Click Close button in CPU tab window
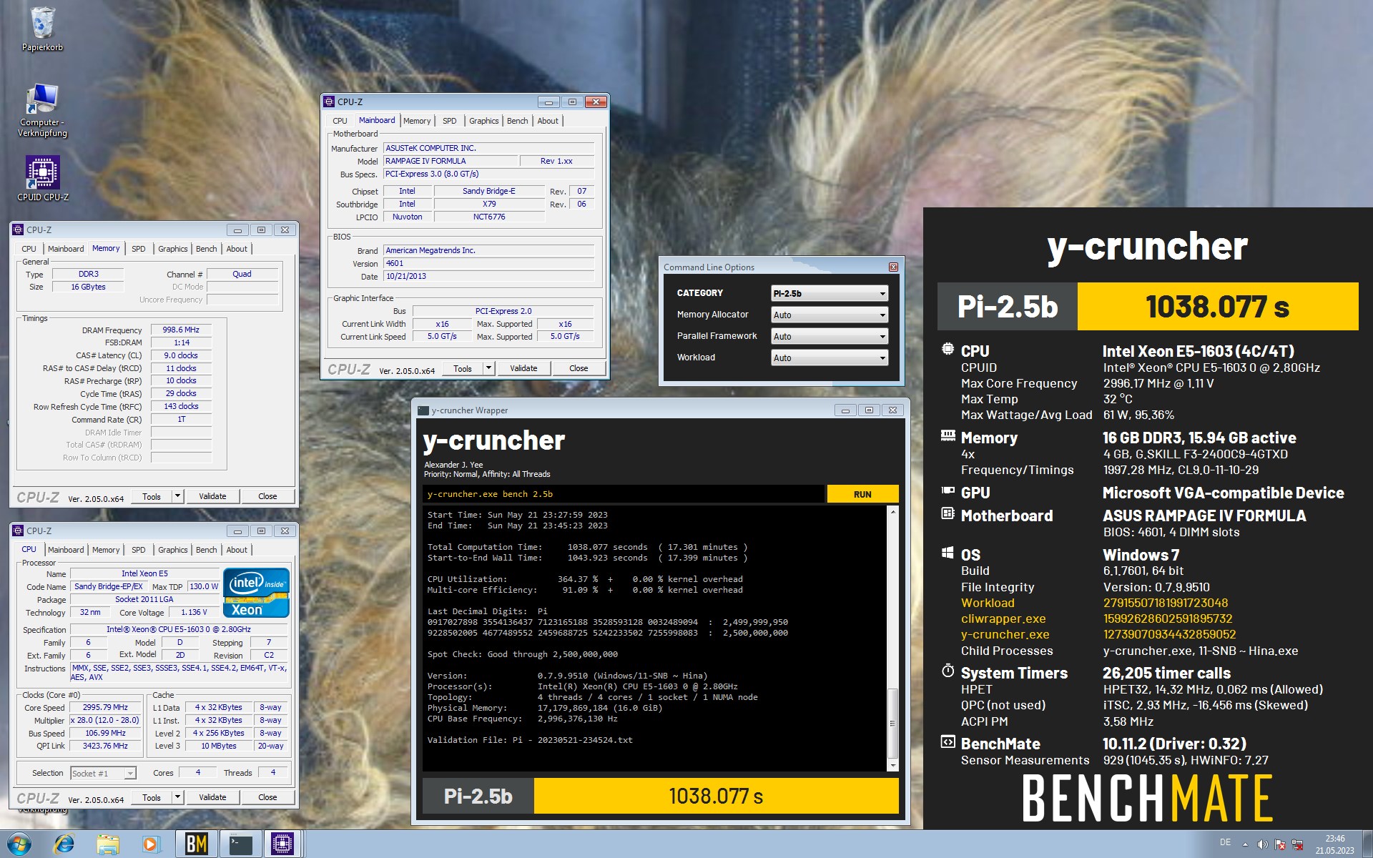 click(267, 797)
